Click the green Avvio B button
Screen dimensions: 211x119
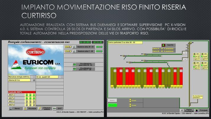tap(112, 105)
